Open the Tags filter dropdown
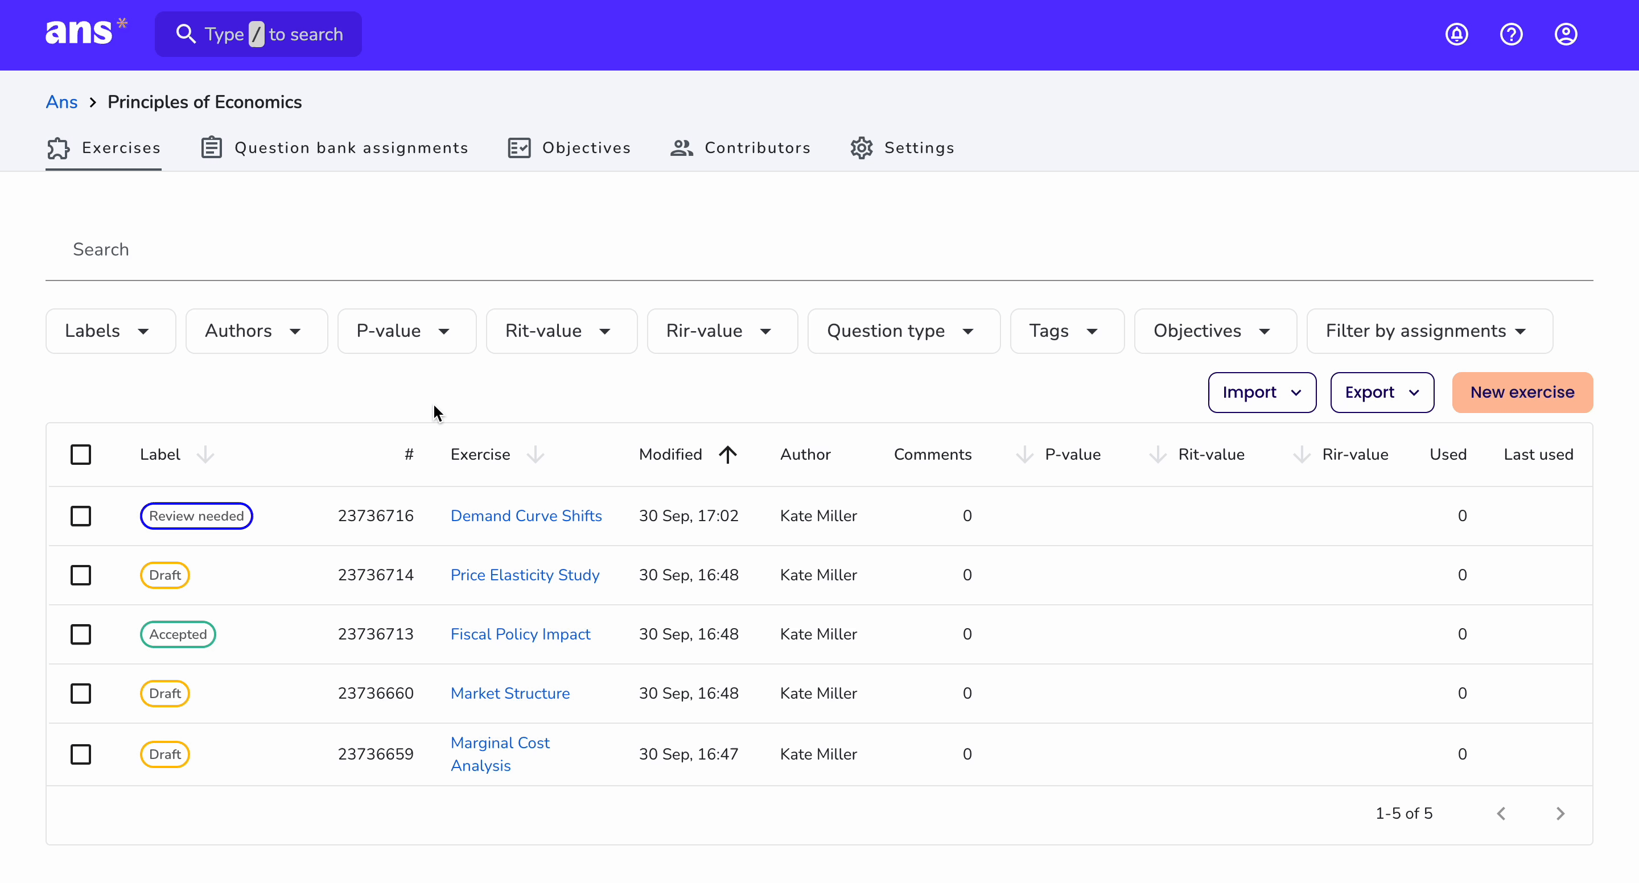This screenshot has width=1639, height=883. click(x=1067, y=331)
